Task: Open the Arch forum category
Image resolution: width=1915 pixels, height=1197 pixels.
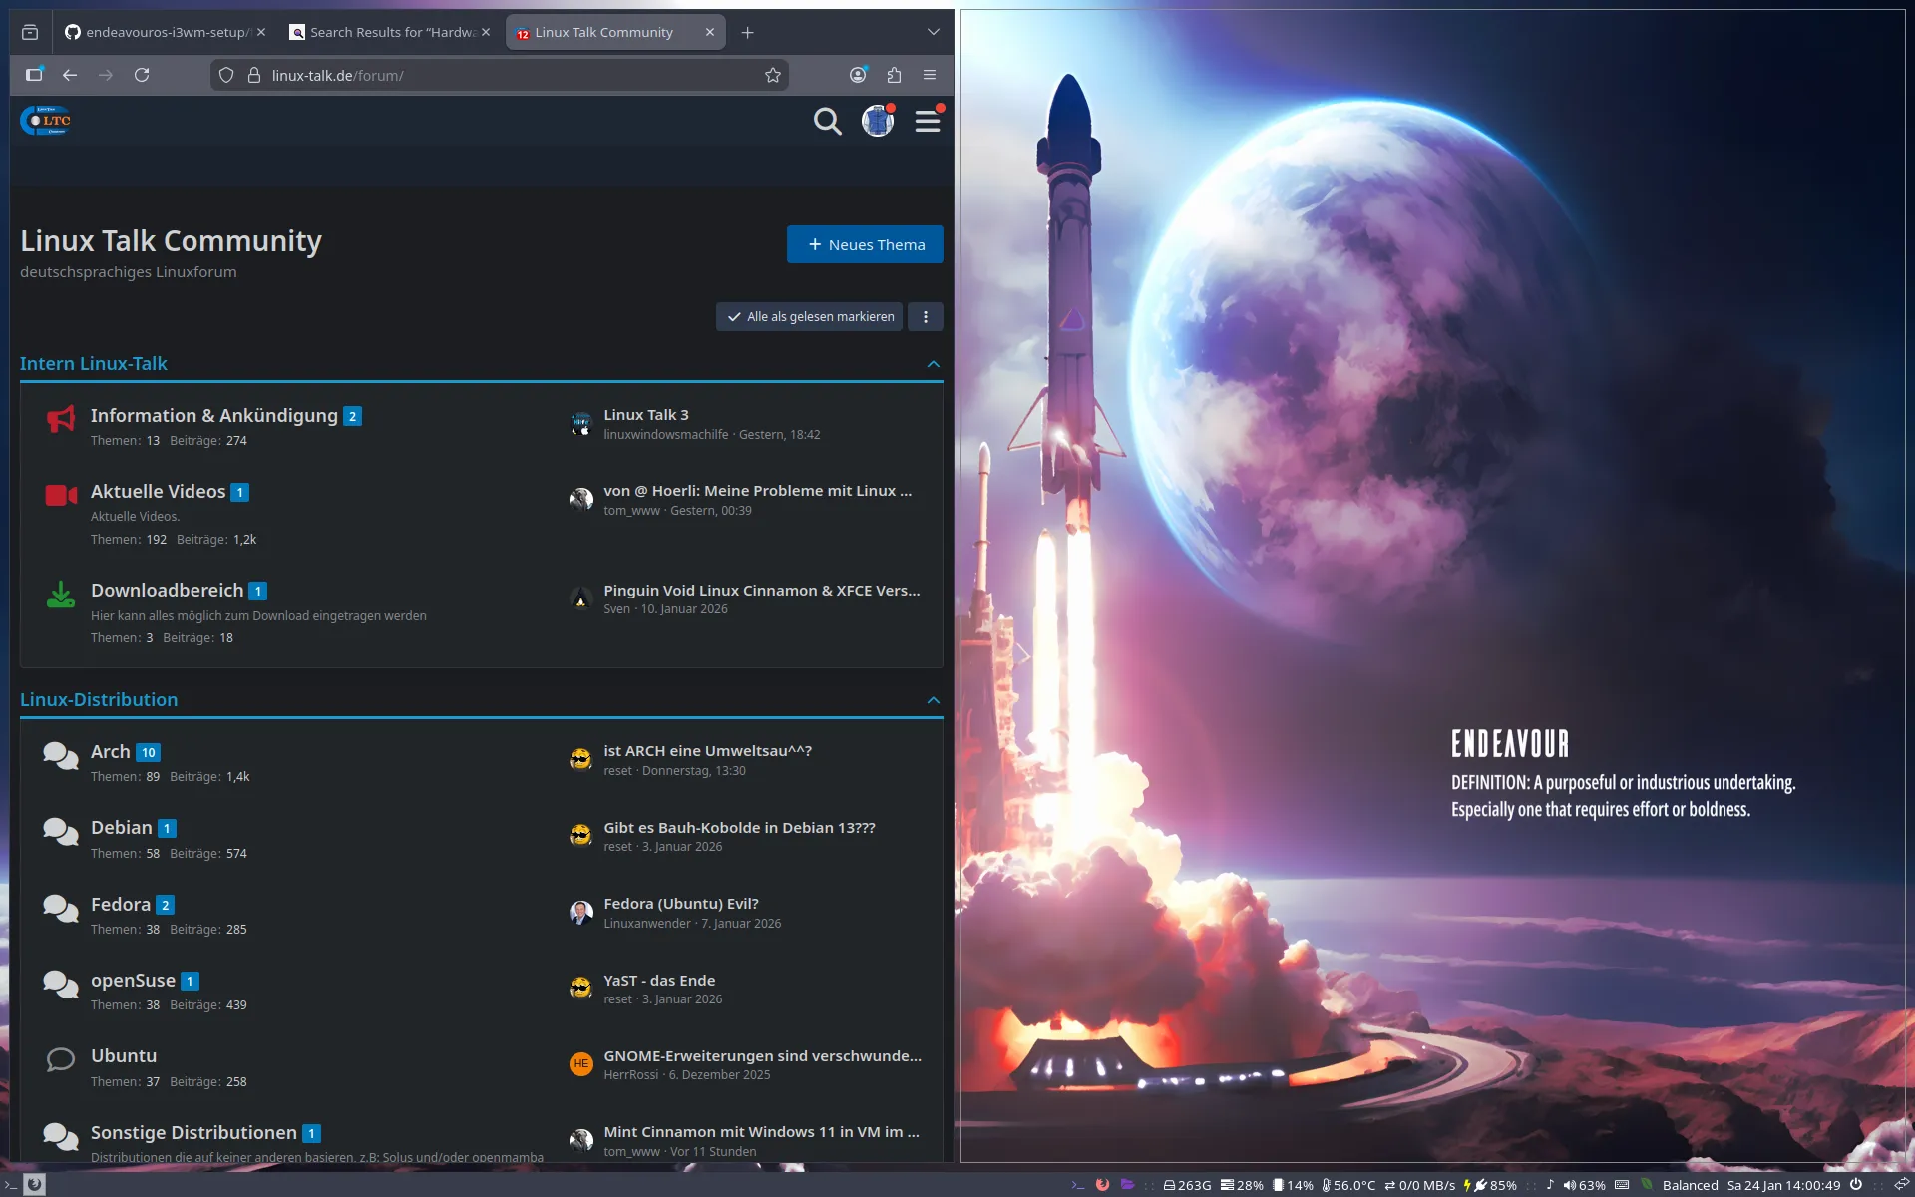Action: click(x=110, y=752)
